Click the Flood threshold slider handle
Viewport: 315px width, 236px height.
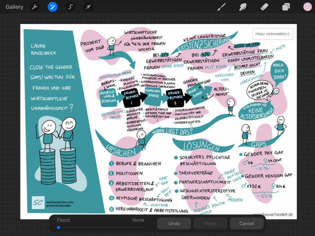pyautogui.click(x=58, y=227)
